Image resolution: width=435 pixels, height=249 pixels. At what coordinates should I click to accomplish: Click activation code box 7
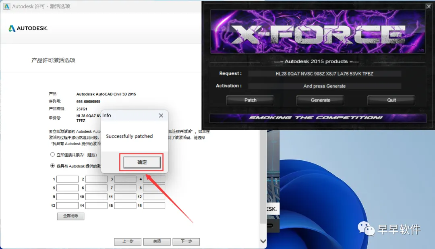[125, 188]
